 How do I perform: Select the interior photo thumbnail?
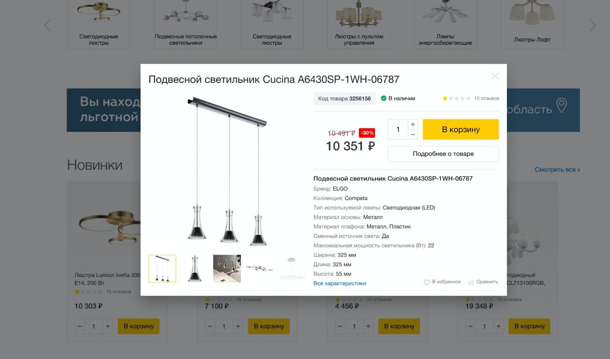pyautogui.click(x=227, y=269)
